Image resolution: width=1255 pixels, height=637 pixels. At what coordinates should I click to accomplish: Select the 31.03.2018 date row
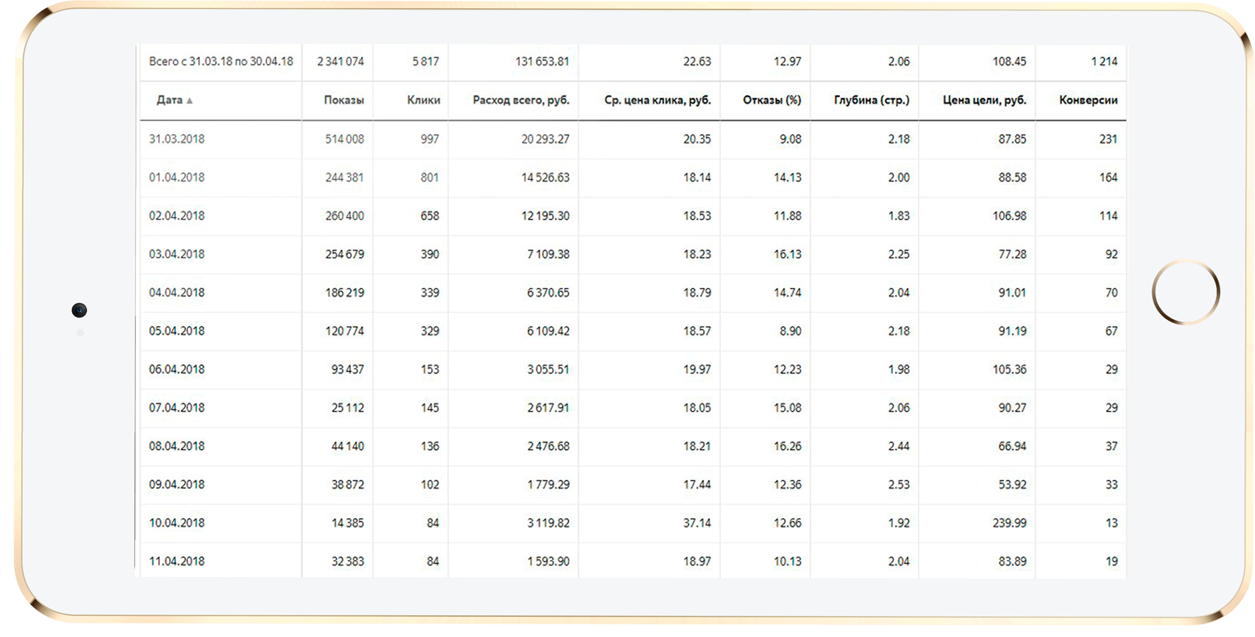click(x=177, y=139)
